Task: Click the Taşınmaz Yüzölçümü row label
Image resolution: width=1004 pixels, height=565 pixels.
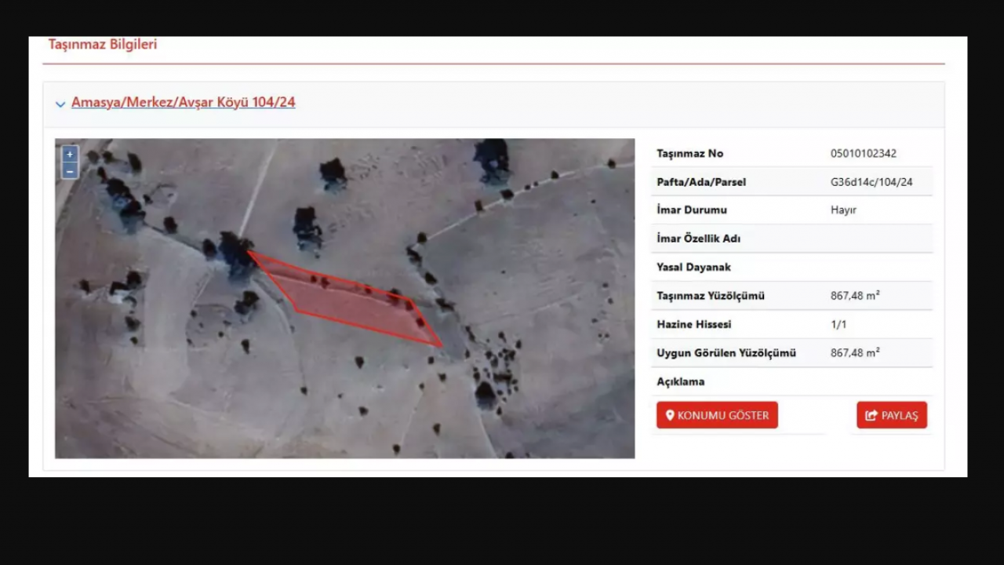Action: [x=710, y=296]
